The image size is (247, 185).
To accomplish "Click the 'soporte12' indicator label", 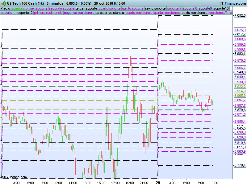I will 25,13.
